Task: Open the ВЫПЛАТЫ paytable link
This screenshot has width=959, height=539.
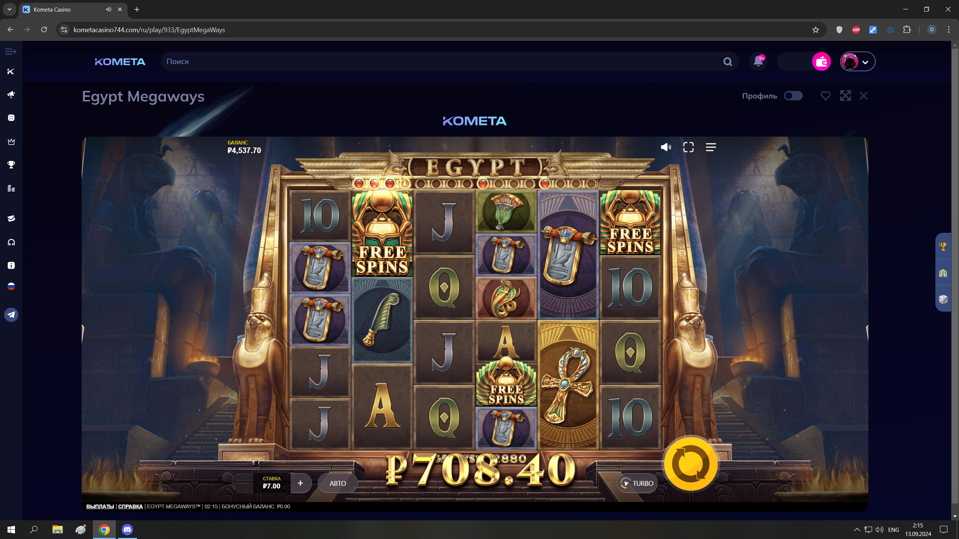Action: coord(100,506)
